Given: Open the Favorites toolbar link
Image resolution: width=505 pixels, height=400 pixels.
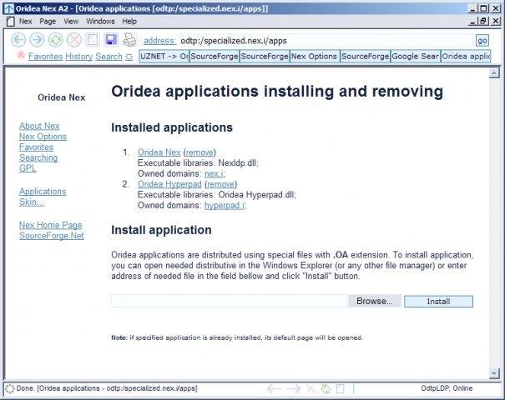Looking at the screenshot, I should (45, 57).
